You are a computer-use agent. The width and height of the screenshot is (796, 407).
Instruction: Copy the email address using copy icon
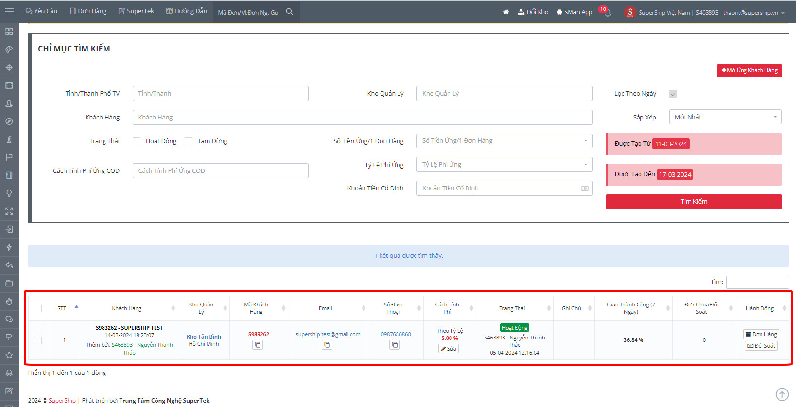(x=327, y=345)
